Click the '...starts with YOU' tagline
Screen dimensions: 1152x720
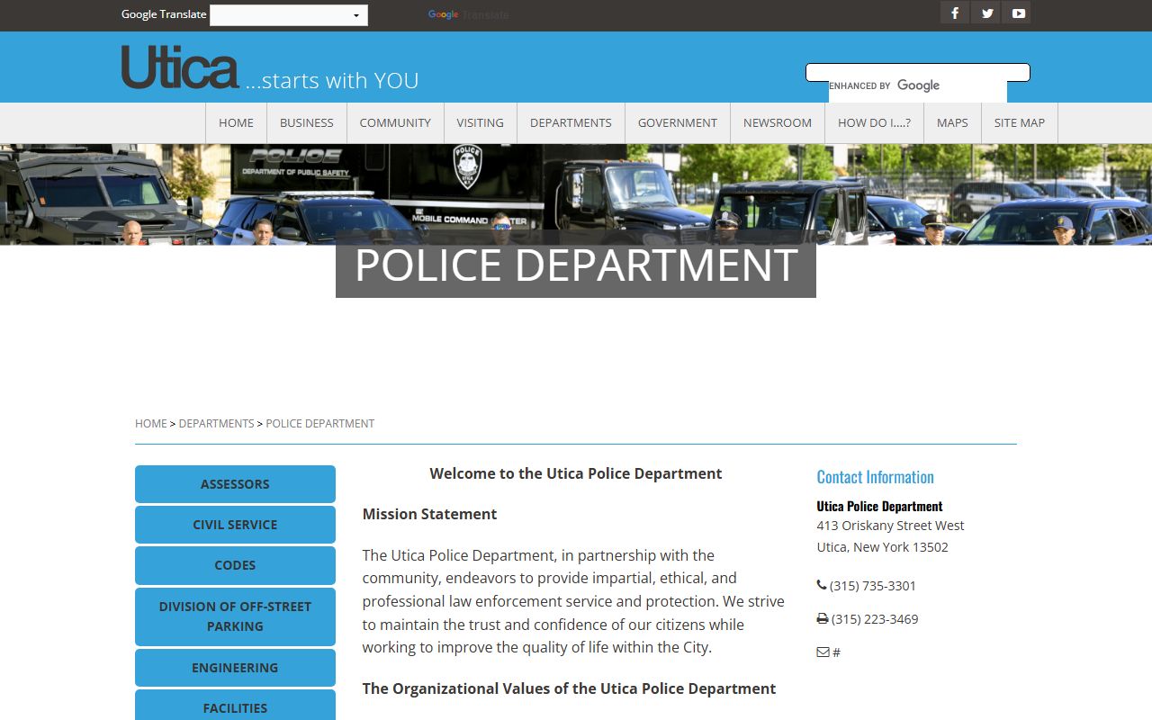click(332, 80)
